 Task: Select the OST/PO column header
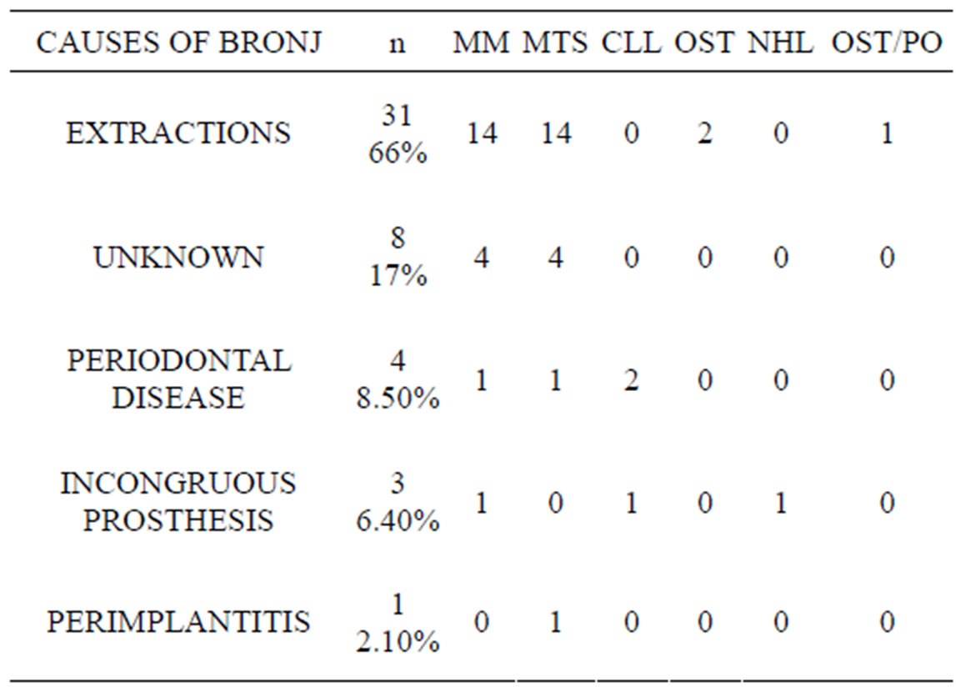click(887, 43)
